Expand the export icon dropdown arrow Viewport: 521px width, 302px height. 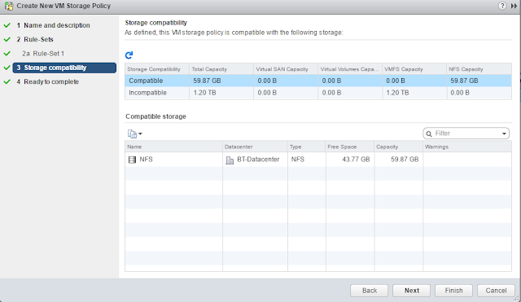click(140, 133)
